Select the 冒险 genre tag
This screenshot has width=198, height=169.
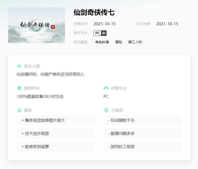(118, 42)
